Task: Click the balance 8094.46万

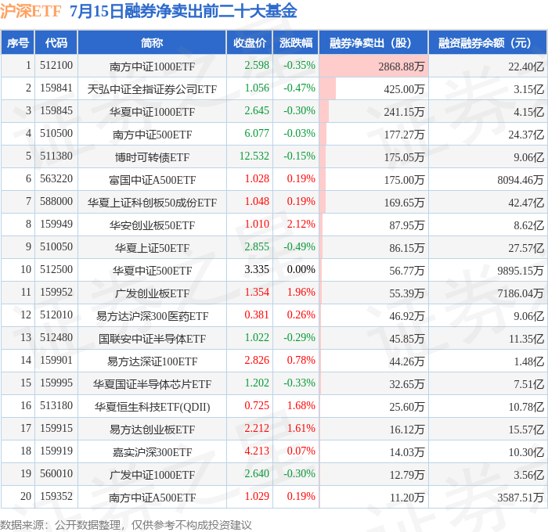Action: coord(521,180)
